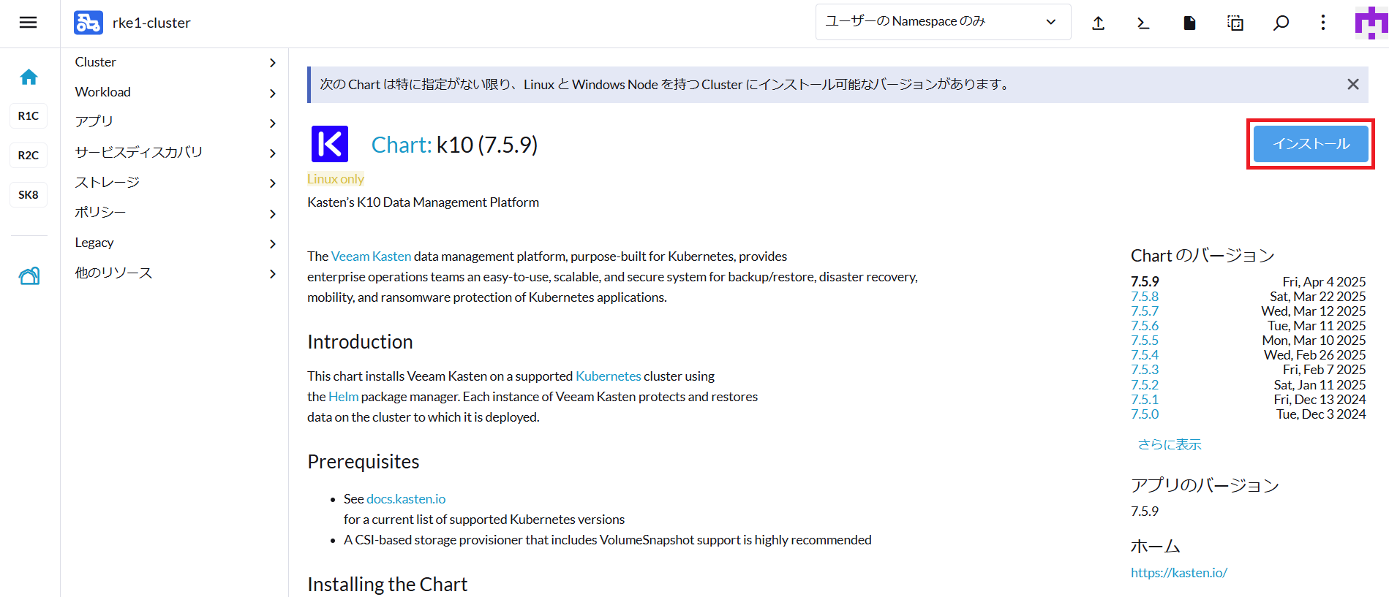Click さらに表示 to show more versions
Screen dimensions: 1389x597
click(x=1170, y=444)
